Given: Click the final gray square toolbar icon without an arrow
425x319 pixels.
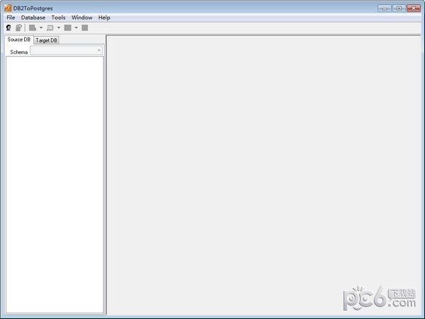Looking at the screenshot, I should 85,28.
